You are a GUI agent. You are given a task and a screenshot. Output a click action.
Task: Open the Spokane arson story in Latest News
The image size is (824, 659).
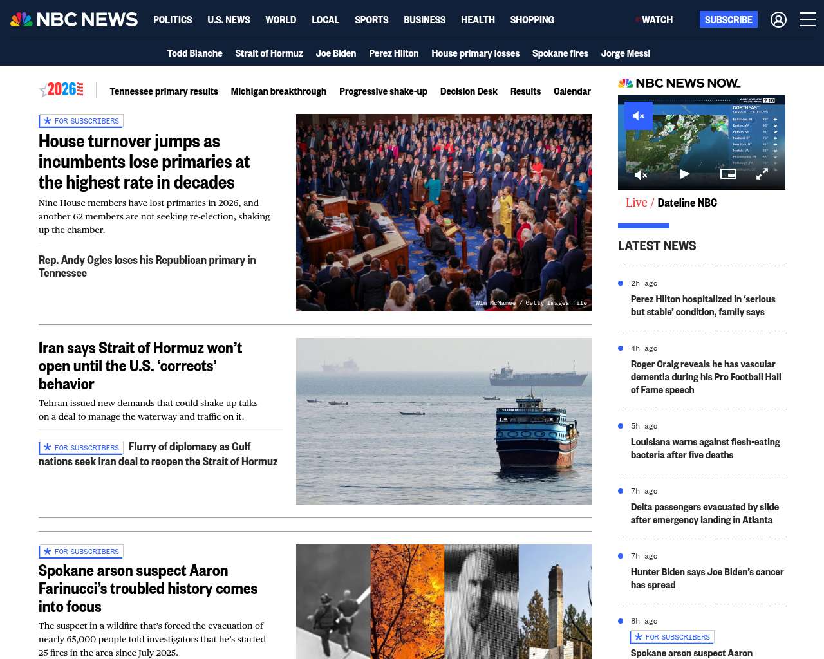[x=691, y=653]
